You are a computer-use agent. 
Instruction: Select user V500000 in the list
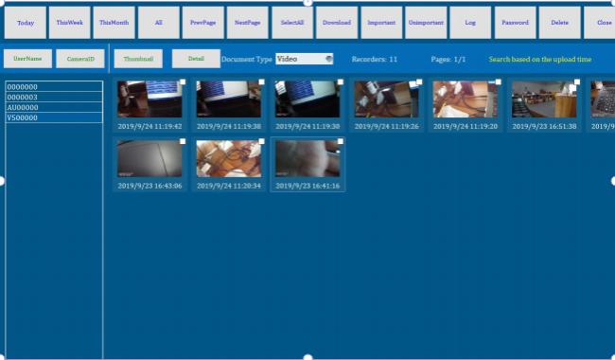pos(54,117)
